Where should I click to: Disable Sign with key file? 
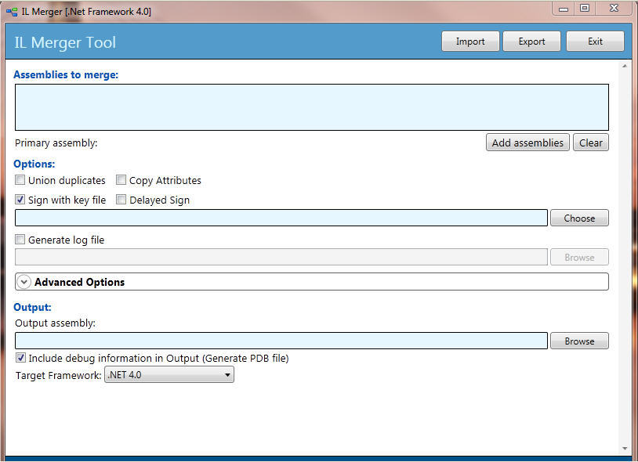click(20, 200)
